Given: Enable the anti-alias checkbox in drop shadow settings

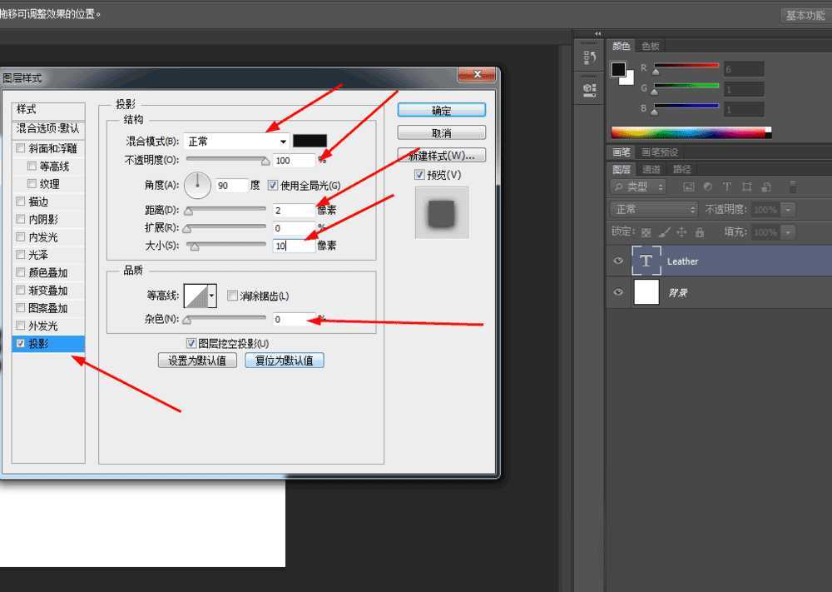Looking at the screenshot, I should (x=233, y=296).
